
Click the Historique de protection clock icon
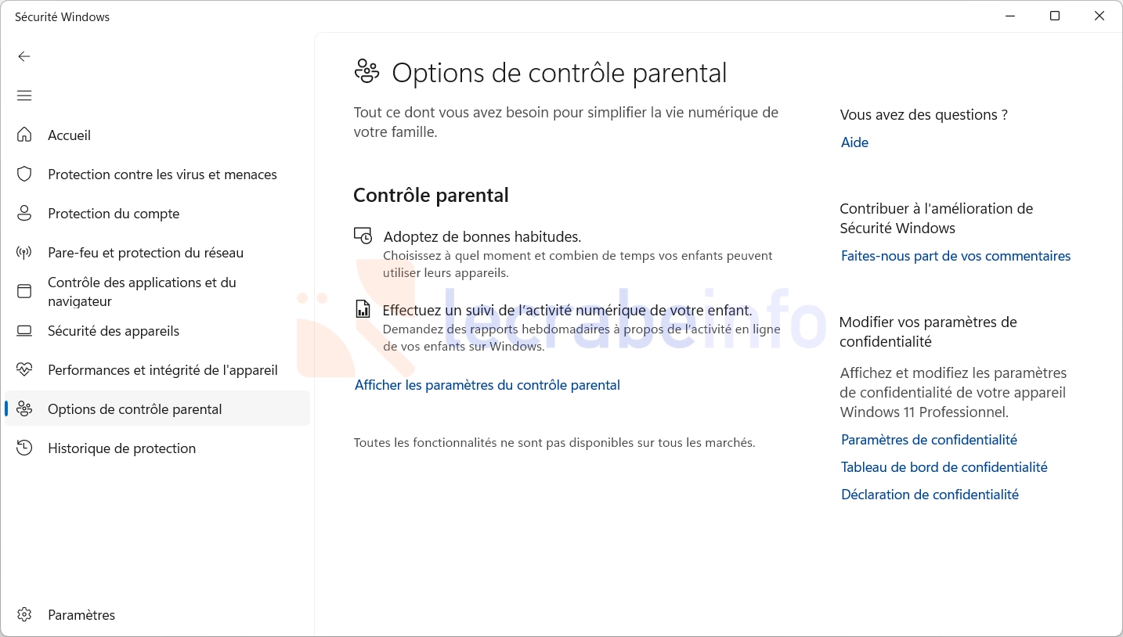[24, 448]
